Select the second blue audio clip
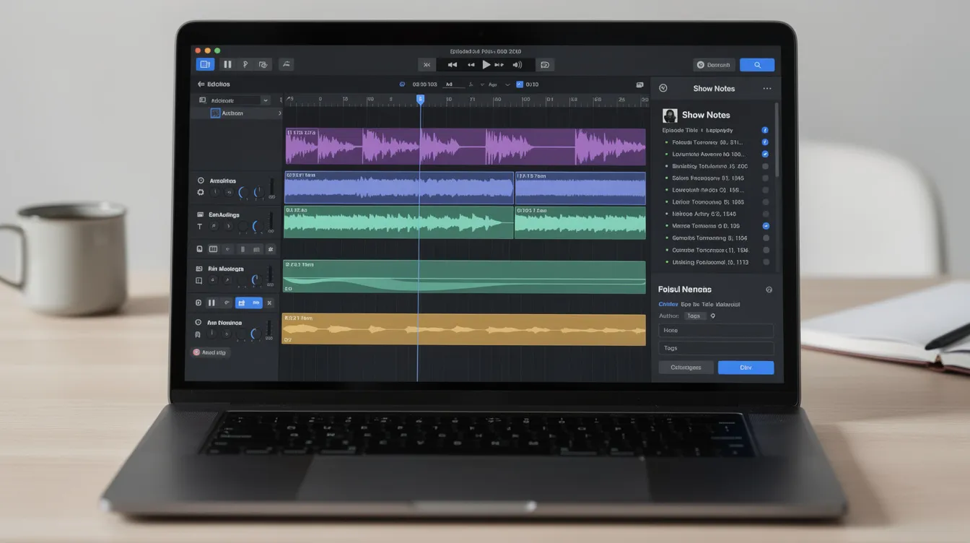 580,188
